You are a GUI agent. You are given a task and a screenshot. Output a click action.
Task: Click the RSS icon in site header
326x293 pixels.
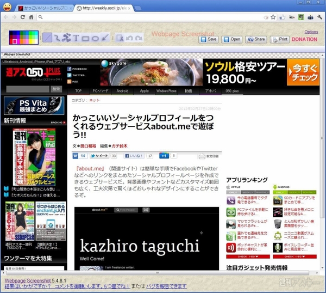[x=69, y=82]
